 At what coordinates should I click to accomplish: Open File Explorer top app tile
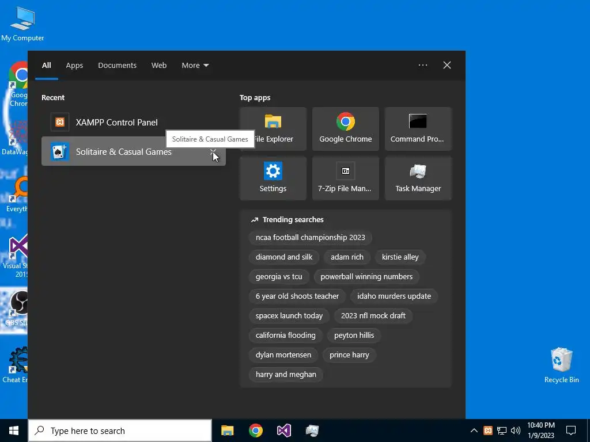coord(273,129)
